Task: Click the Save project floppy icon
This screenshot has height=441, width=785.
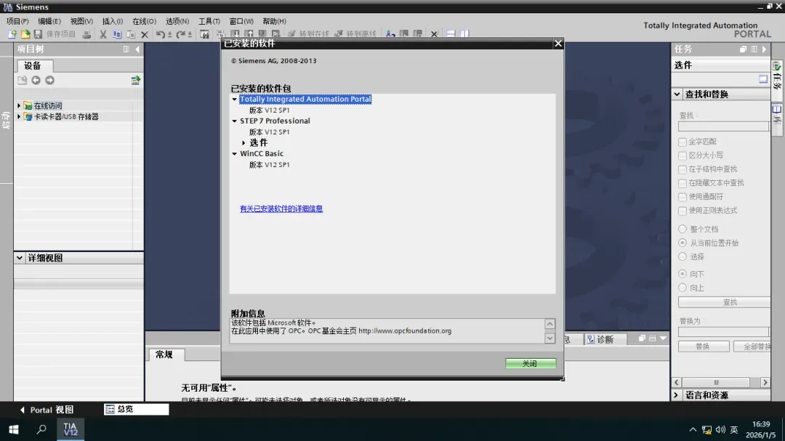Action: [38, 34]
